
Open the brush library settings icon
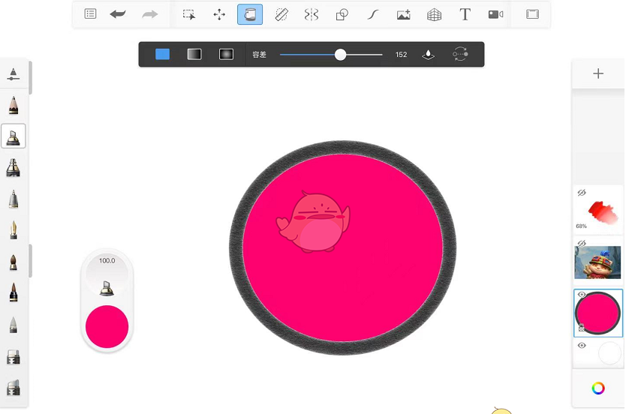(x=14, y=74)
